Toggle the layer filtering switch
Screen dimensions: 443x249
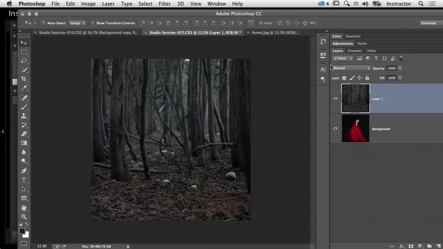click(401, 58)
